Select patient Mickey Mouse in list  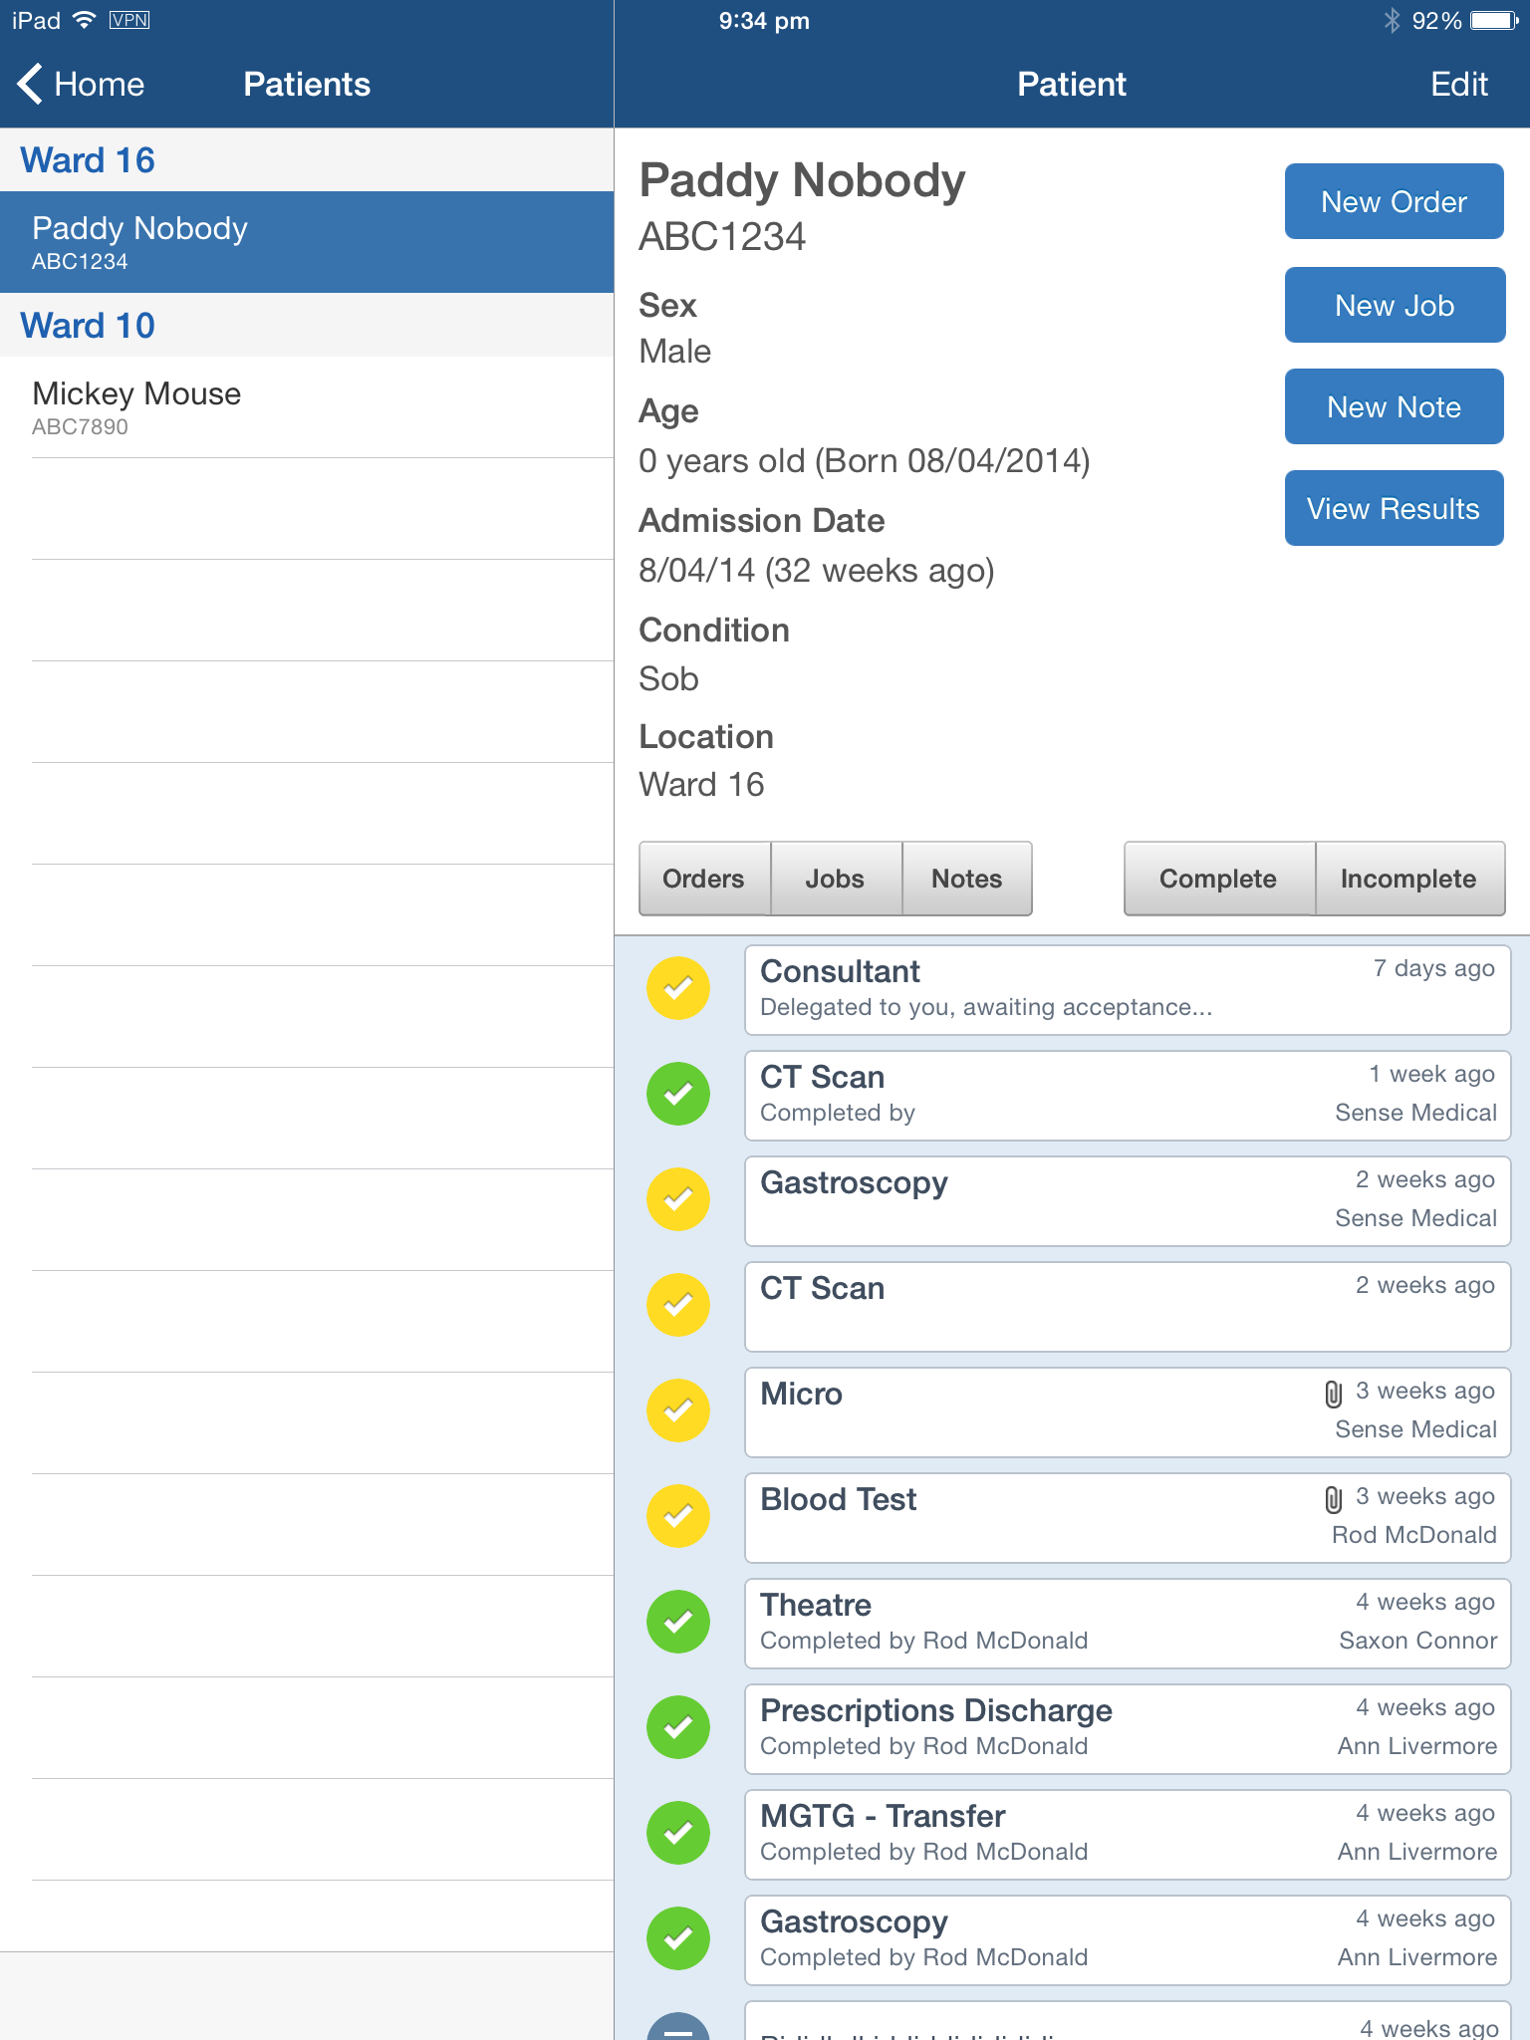point(307,407)
